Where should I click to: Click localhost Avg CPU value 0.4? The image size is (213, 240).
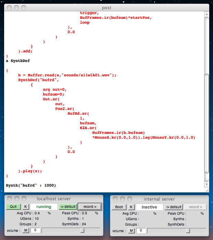click(x=37, y=213)
